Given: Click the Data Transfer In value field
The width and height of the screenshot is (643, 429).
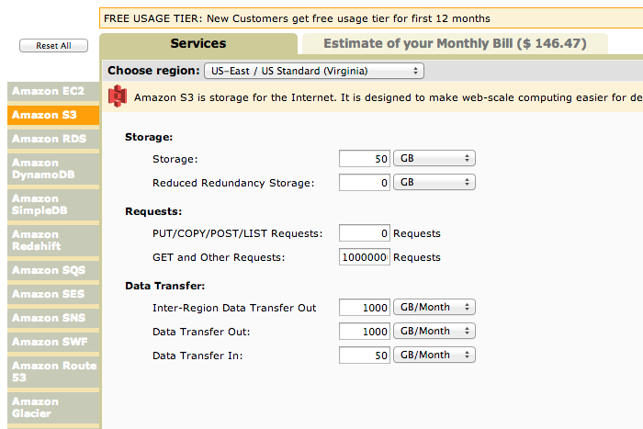Looking at the screenshot, I should tap(364, 355).
